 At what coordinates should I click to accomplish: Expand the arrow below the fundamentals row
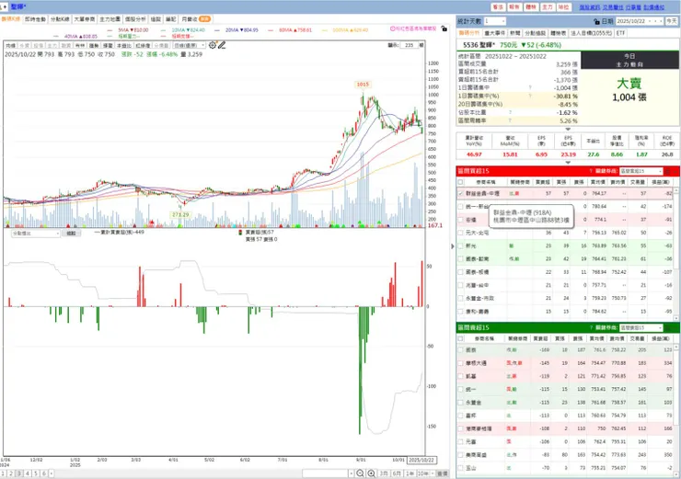pyautogui.click(x=567, y=163)
